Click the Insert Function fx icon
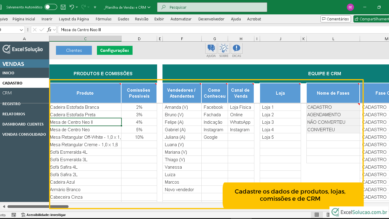The width and height of the screenshot is (389, 219). [x=49, y=30]
